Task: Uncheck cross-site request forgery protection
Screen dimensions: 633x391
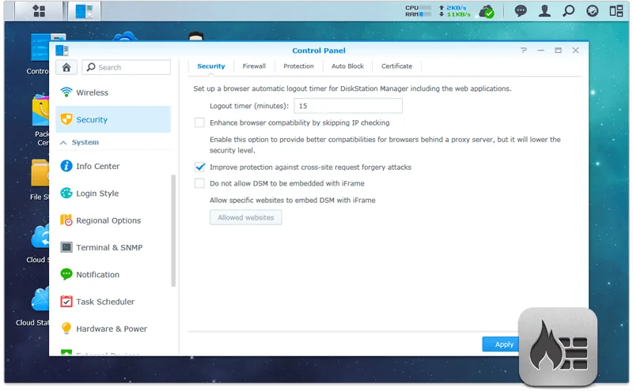Action: (x=199, y=167)
